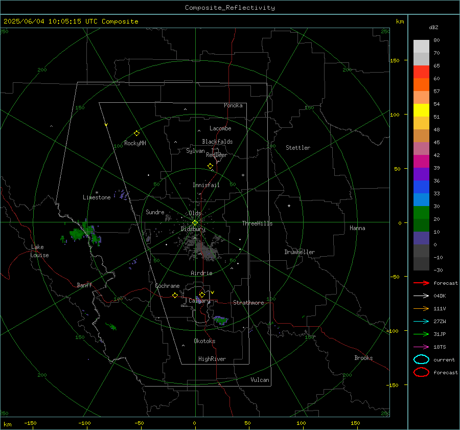Screen dimensions: 460x430
Task: Click the red 'forecast' ellipse legend symbol
Action: pos(421,372)
